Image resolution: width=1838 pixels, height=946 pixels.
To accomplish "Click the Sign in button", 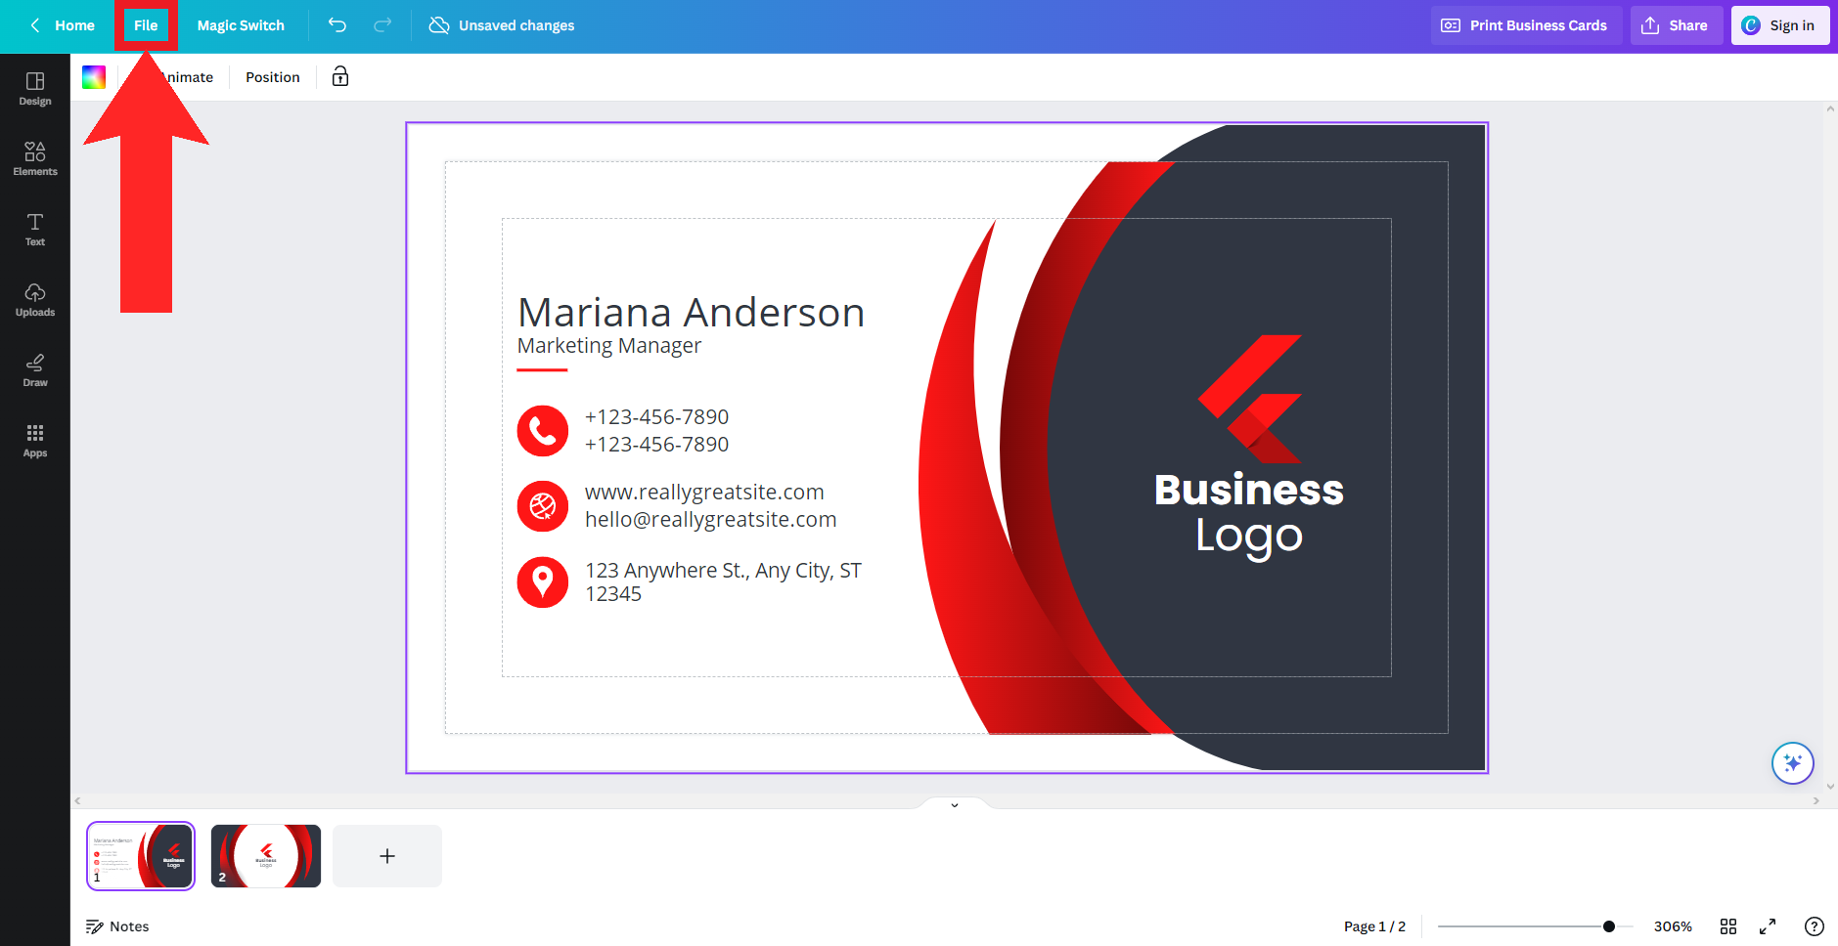I will [1780, 25].
